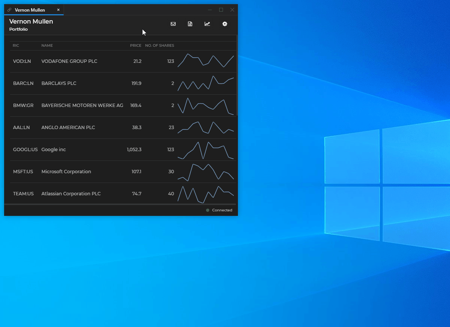Select the Google inc name cell
Viewport: 450px width, 327px height.
pyautogui.click(x=53, y=150)
